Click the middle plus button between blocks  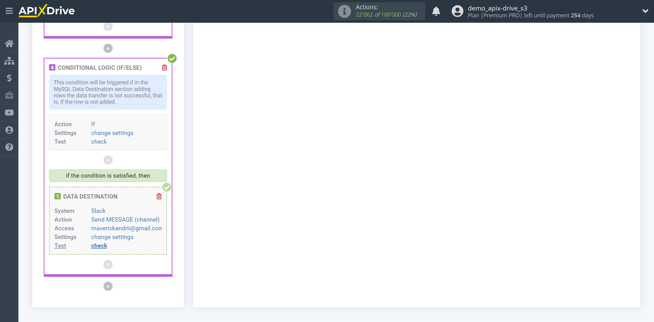point(108,160)
